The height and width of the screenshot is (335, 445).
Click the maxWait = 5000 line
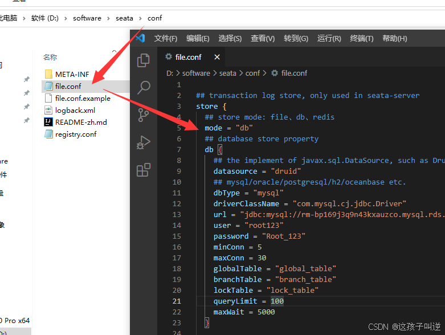click(x=244, y=312)
